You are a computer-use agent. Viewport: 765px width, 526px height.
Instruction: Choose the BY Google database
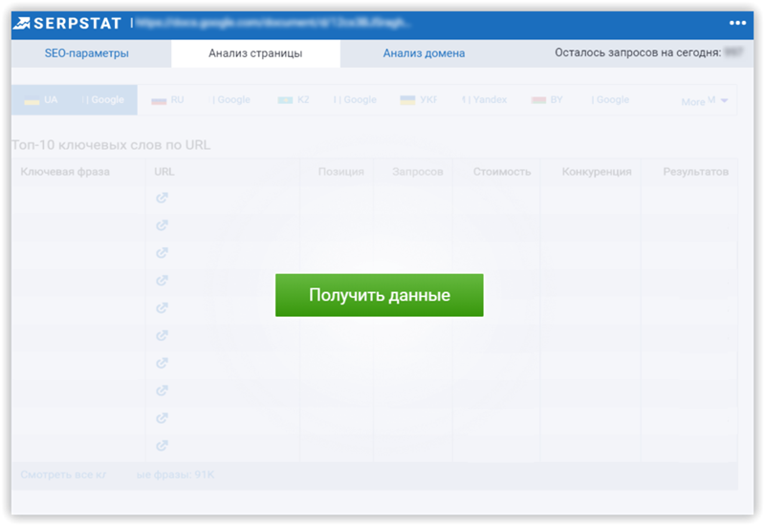tap(580, 100)
